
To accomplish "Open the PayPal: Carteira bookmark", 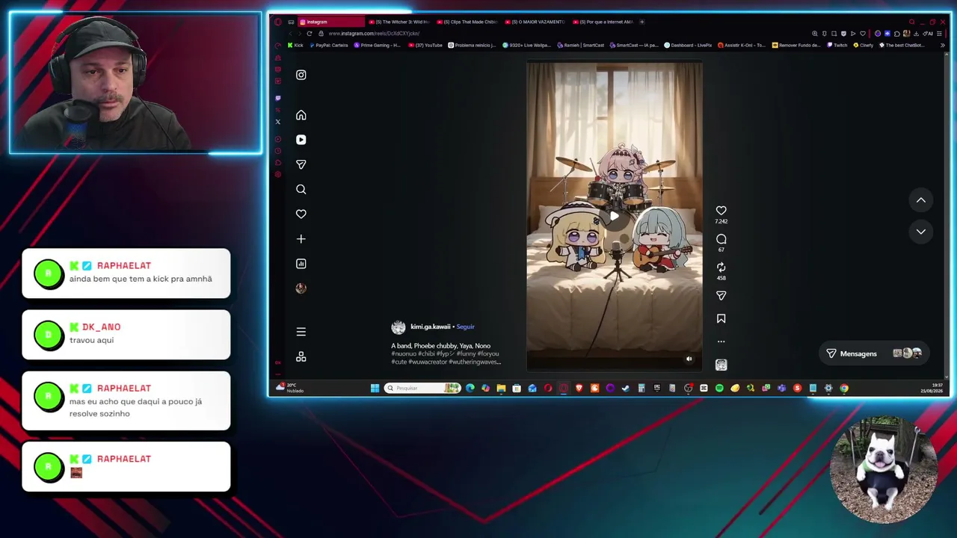I will pyautogui.click(x=329, y=45).
